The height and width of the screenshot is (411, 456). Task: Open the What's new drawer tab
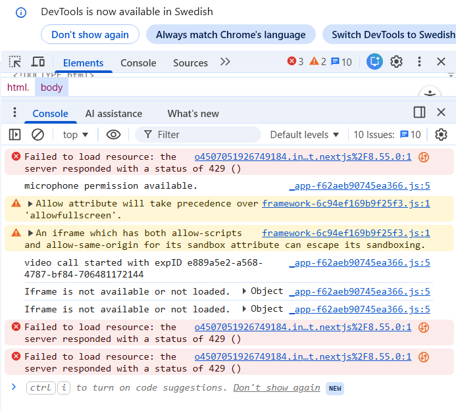[x=193, y=114]
